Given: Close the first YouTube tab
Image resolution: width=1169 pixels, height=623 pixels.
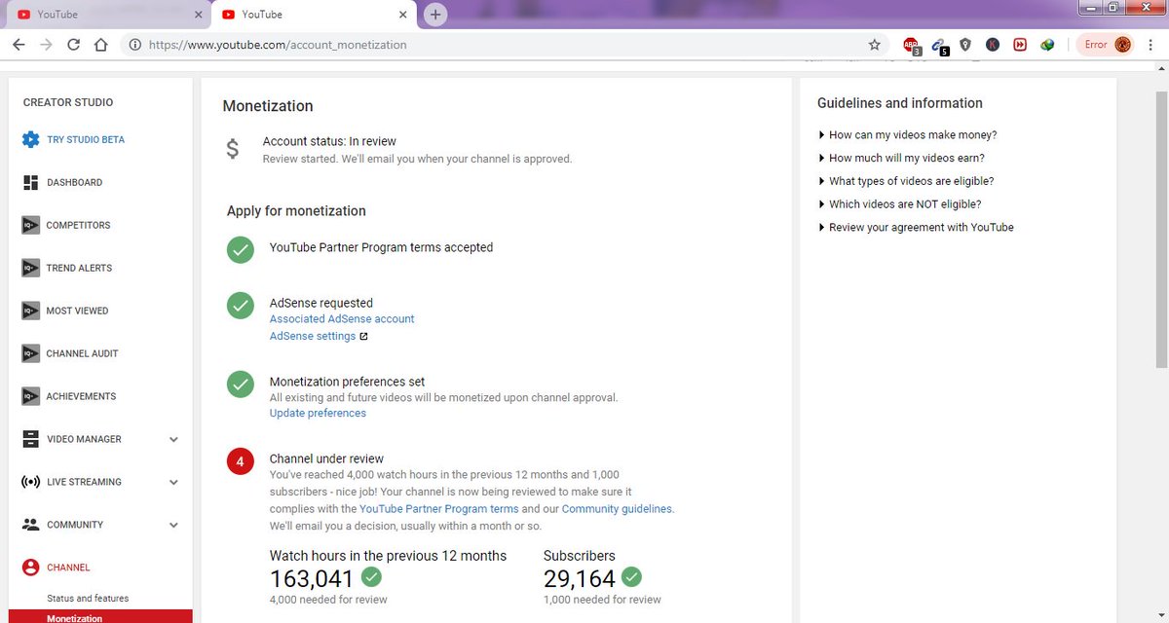Looking at the screenshot, I should (x=198, y=15).
